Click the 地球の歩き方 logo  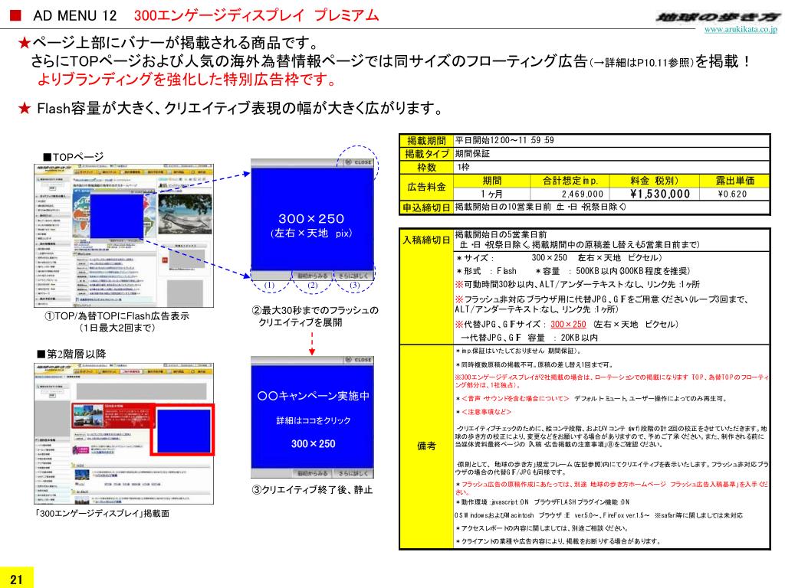pos(718,18)
